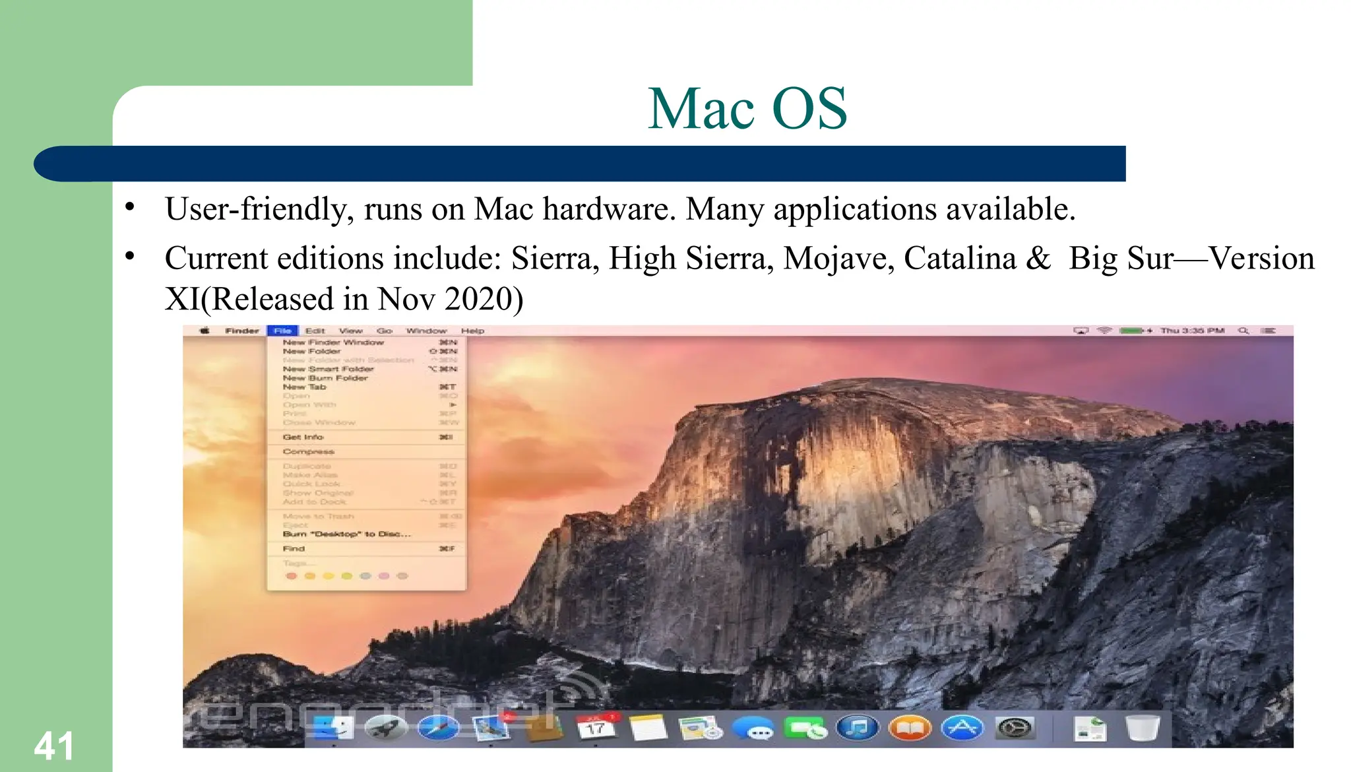
Task: Click battery status icon in menu bar
Action: click(x=1136, y=331)
